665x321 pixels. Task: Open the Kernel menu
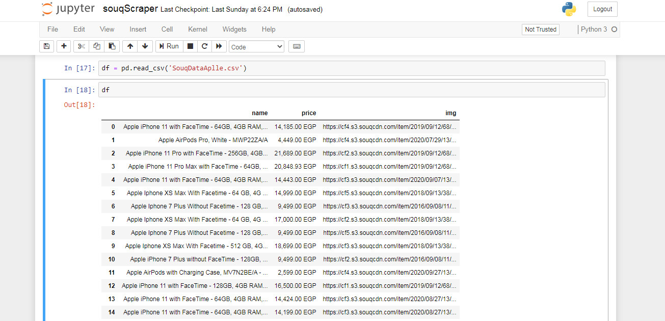click(x=198, y=30)
